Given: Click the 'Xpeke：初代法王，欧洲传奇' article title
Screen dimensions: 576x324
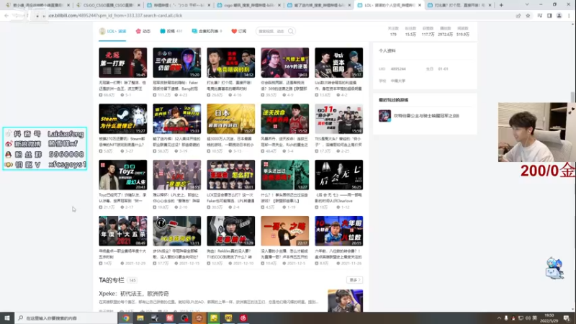Looking at the screenshot, I should (x=134, y=294).
